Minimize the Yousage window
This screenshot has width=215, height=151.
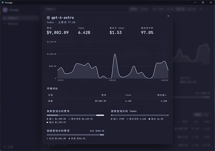(x=195, y=2)
